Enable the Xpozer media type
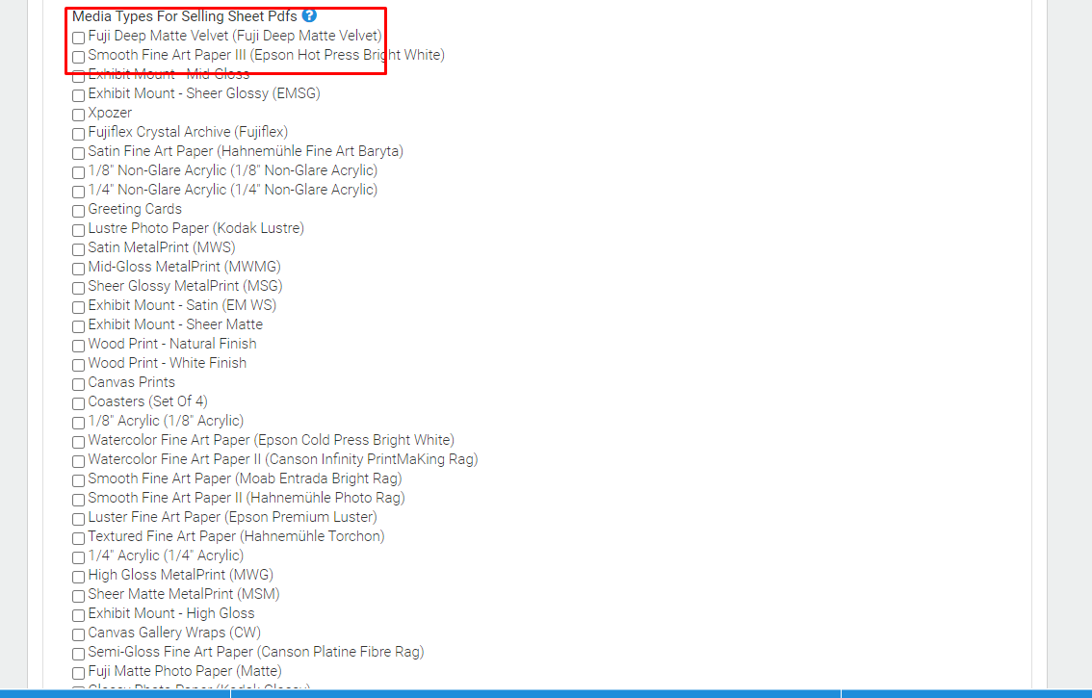 point(79,115)
